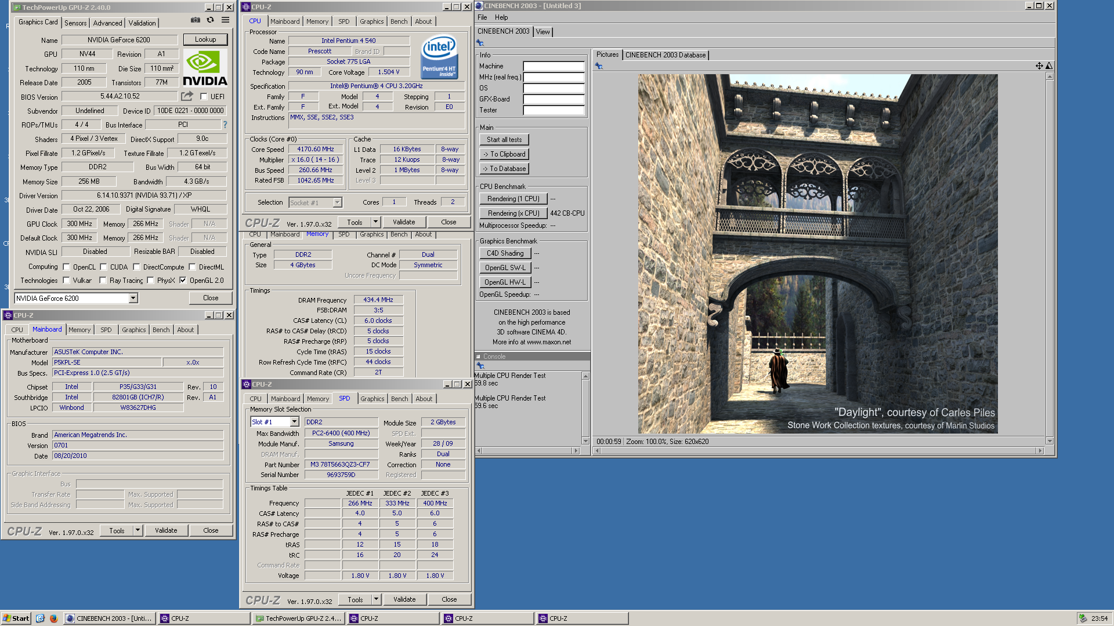The image size is (1114, 626).
Task: Toggle the UEFI checkbox
Action: pos(204,97)
